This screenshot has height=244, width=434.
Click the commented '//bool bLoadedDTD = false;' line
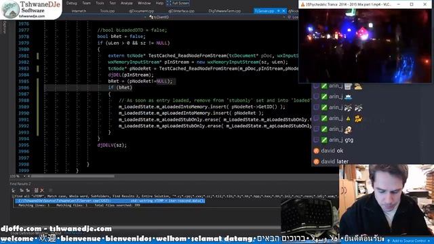pyautogui.click(x=132, y=30)
